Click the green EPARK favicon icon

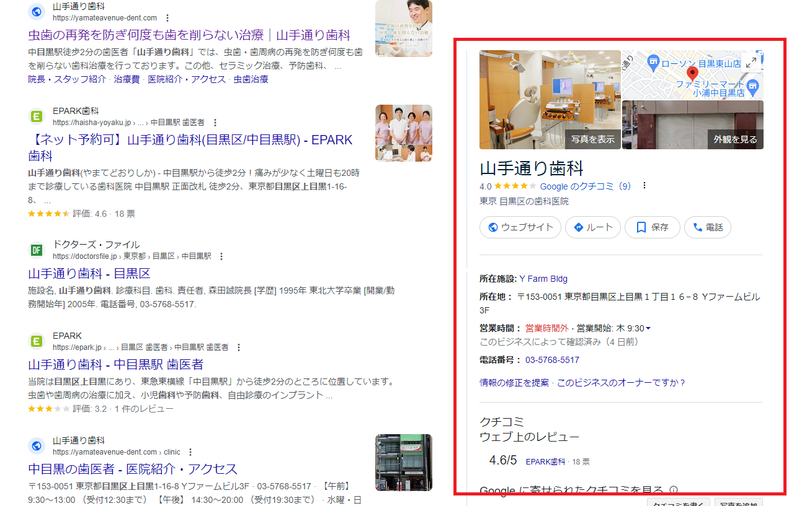36,116
